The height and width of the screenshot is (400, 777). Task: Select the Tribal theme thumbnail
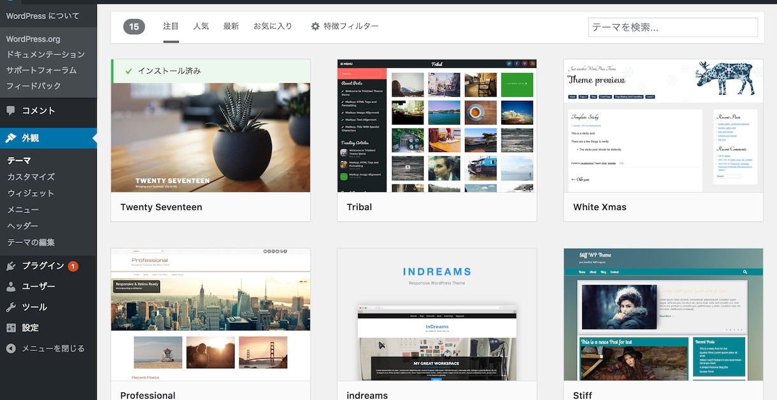click(x=437, y=126)
